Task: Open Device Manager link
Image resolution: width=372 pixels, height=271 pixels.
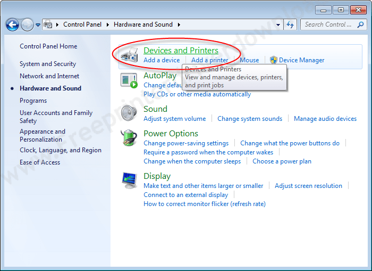Action: 301,60
